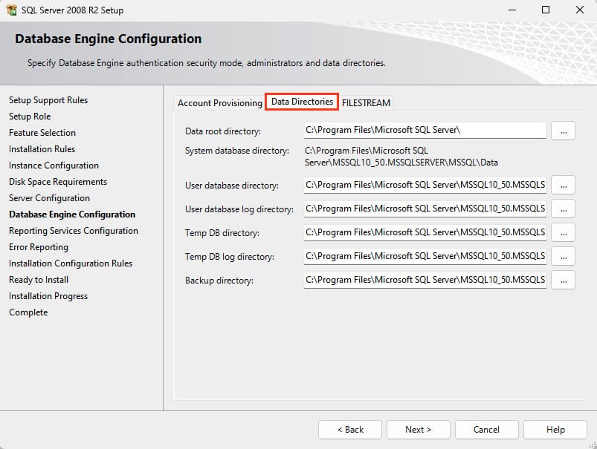Select the Installation Progress step
The image size is (597, 449).
[48, 296]
